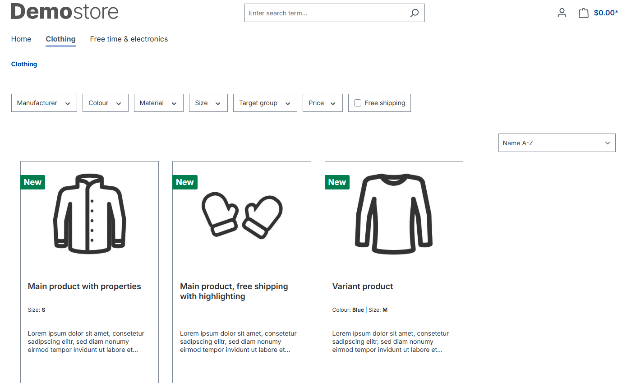Viewport: 636px width, 383px height.
Task: Click the Demostore logo
Action: 65,11
